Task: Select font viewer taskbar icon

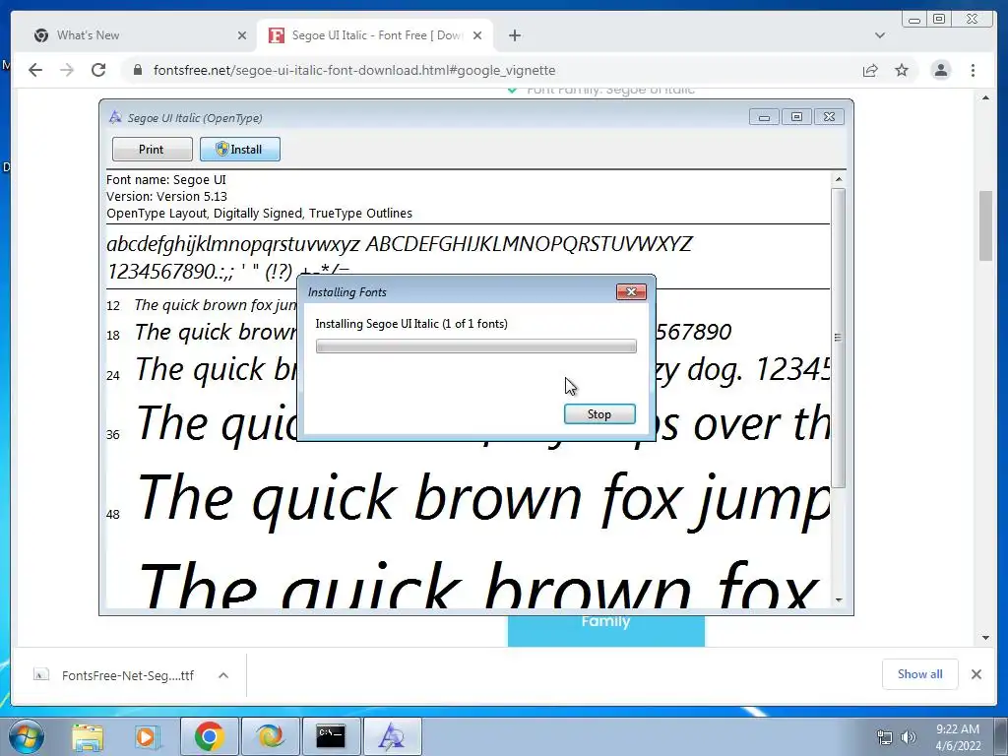Action: coord(392,736)
